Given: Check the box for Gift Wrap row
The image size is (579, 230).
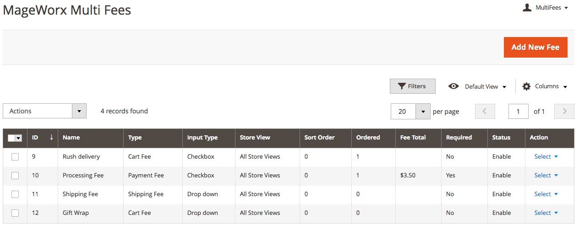Looking at the screenshot, I should click(x=15, y=213).
